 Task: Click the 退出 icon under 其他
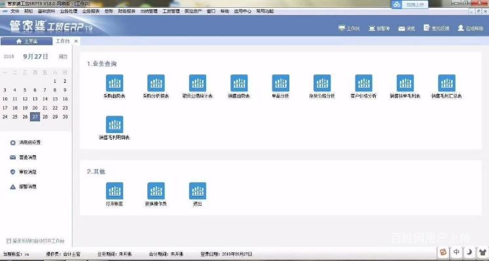(198, 191)
